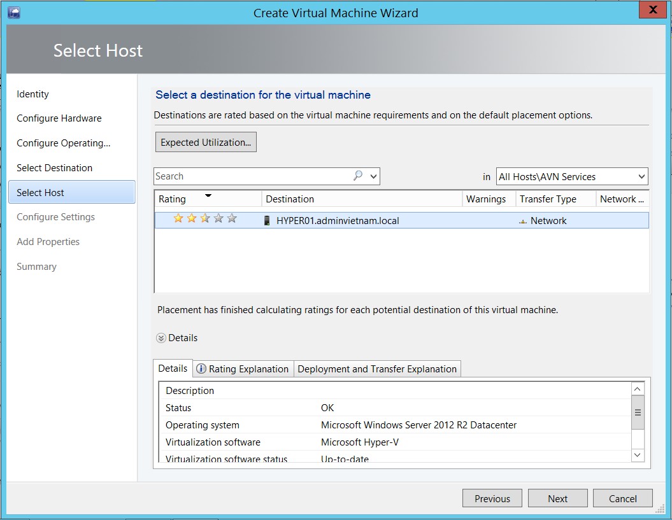Click the network transfer type icon
672x520 pixels.
click(x=523, y=221)
